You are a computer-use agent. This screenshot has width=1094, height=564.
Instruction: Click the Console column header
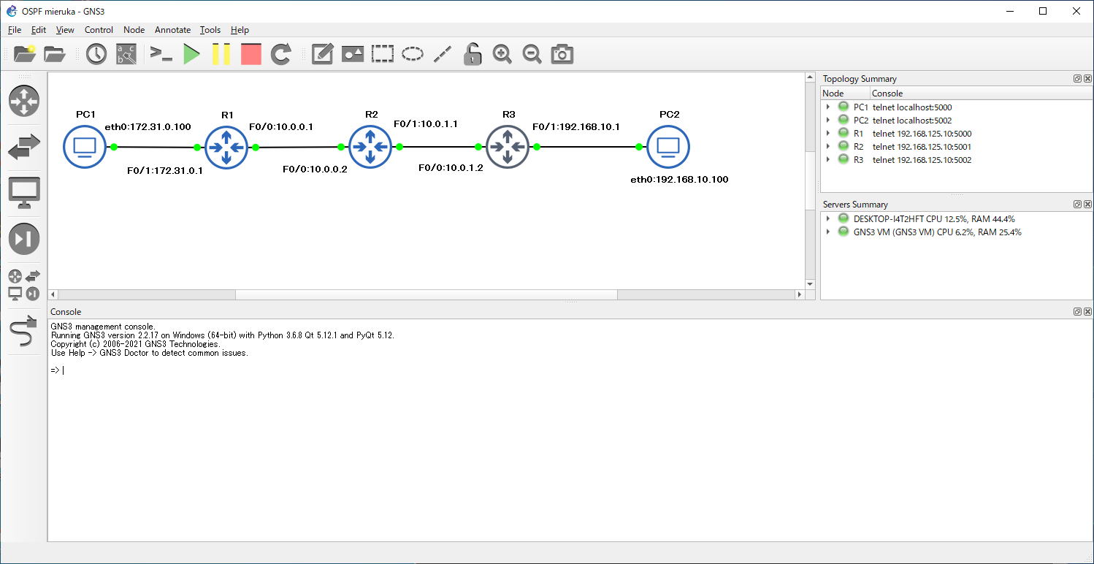click(x=981, y=93)
